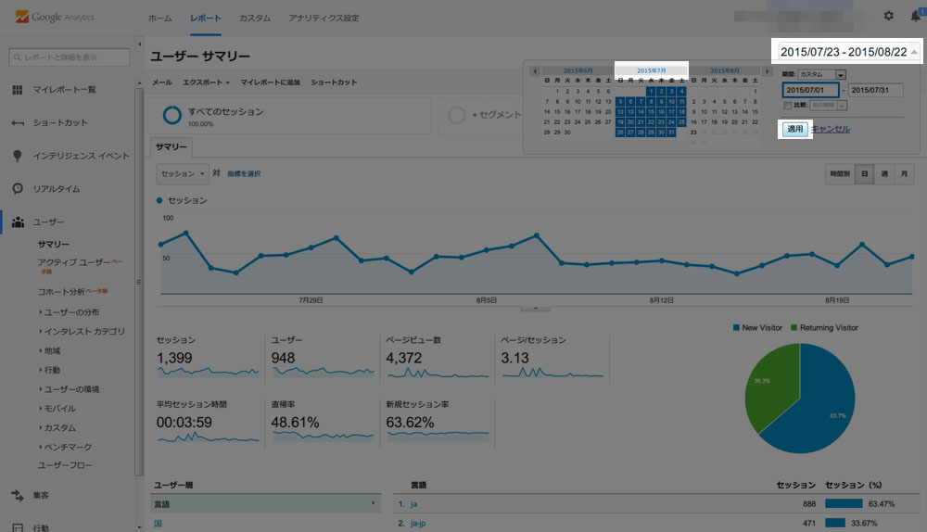Click the マイレポート一覧 grid icon
The image size is (927, 532).
17,90
